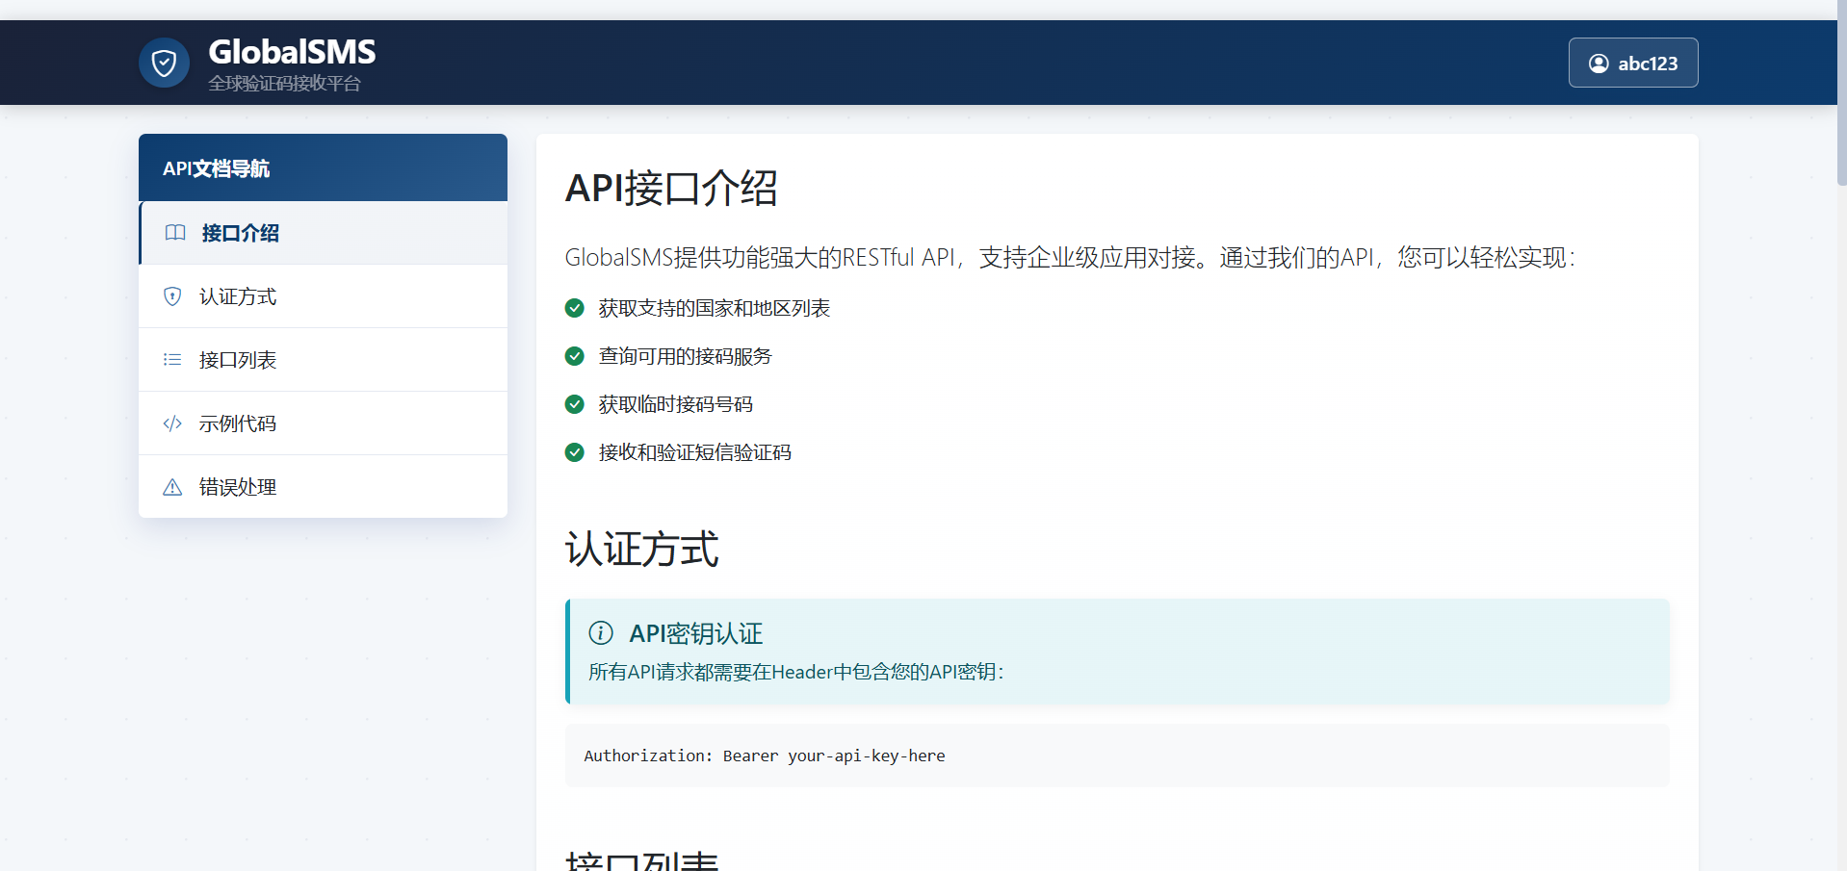Click list text 获取临时接码号码
Screen dimensions: 1847x871
[x=676, y=404]
